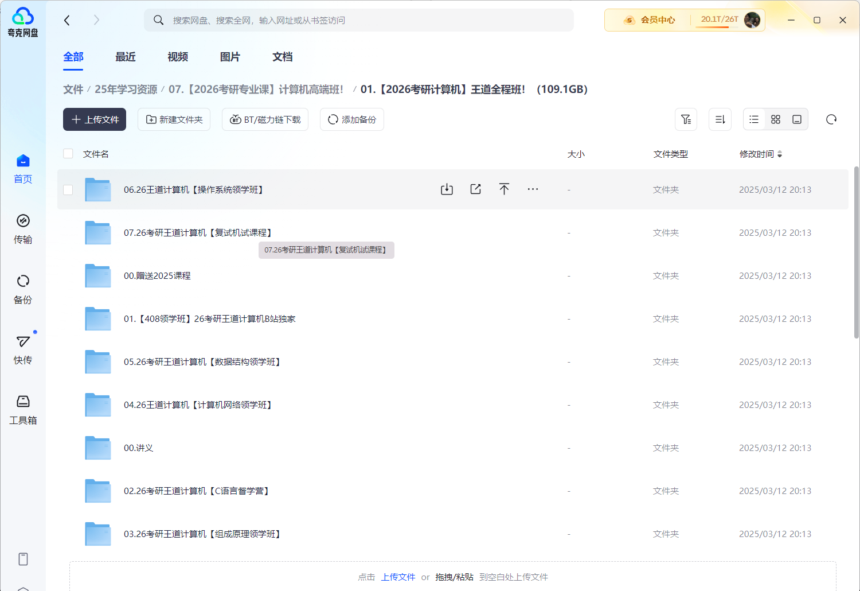Switch to list view layout

pyautogui.click(x=754, y=119)
